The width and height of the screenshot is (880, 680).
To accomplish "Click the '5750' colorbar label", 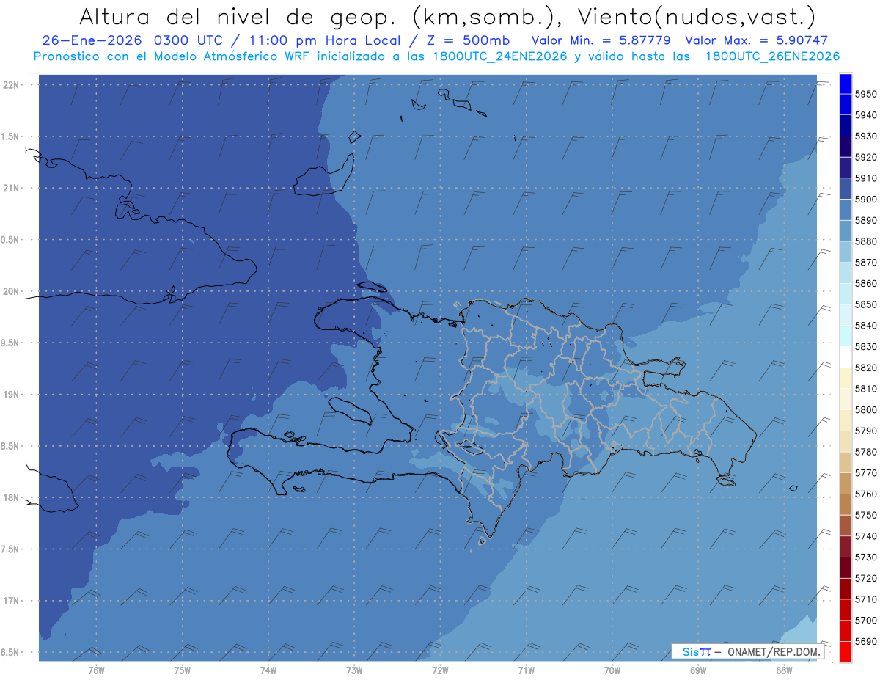I will 866,515.
